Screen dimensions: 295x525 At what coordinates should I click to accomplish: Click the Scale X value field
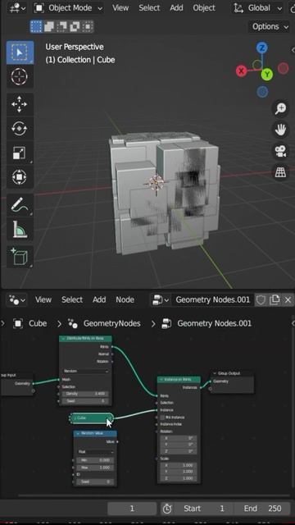pos(179,465)
